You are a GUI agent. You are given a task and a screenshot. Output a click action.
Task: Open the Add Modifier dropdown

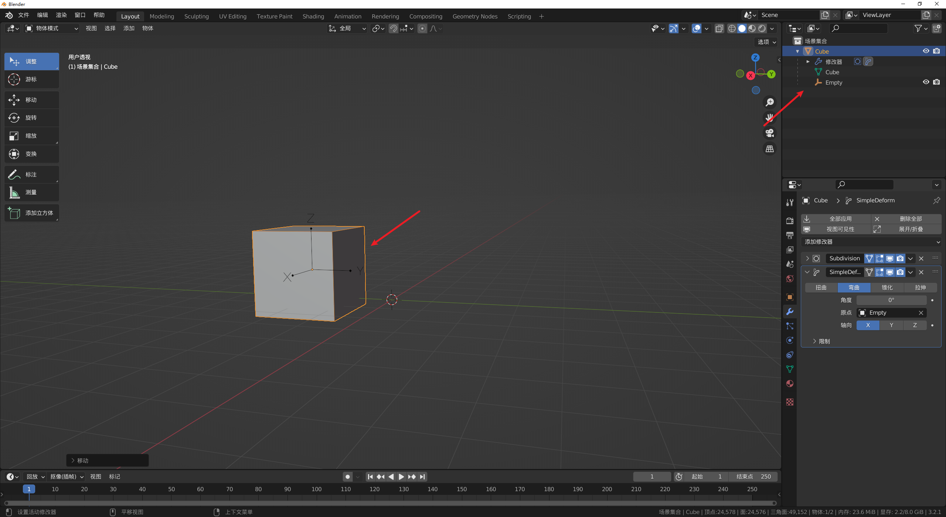pyautogui.click(x=871, y=242)
